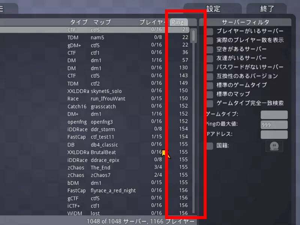Enable 標準のゲームタイプ filter
The height and width of the screenshot is (225, 300).
pos(210,85)
